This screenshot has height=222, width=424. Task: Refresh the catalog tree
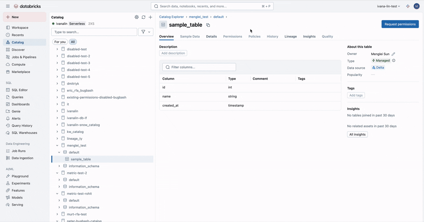coord(143,17)
